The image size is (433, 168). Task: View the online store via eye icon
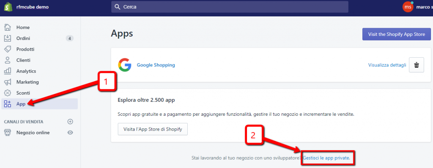click(x=71, y=133)
